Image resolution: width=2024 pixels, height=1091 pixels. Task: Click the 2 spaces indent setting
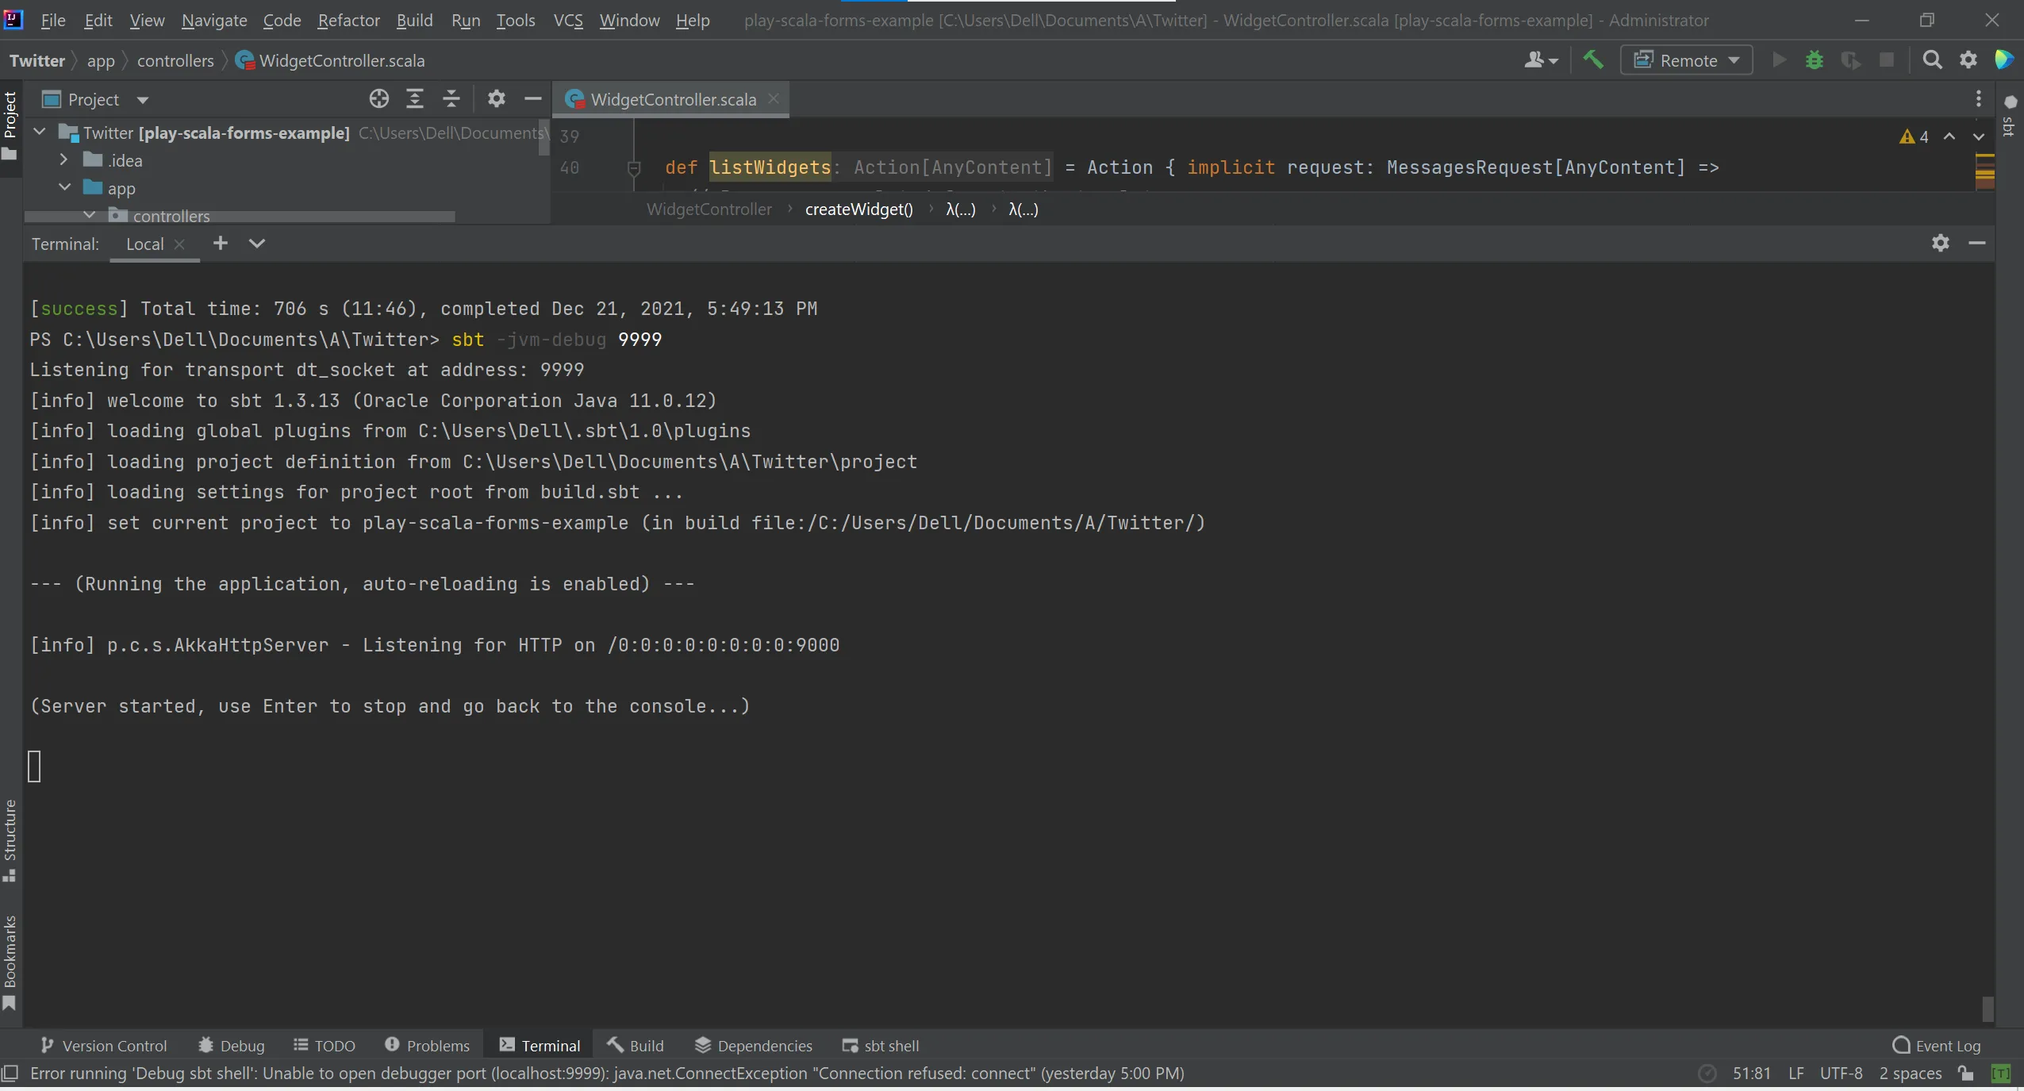(1910, 1074)
